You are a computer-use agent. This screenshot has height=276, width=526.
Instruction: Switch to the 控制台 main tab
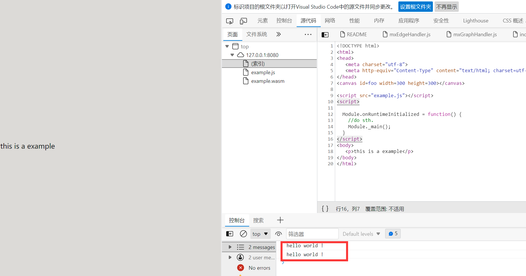tap(284, 21)
